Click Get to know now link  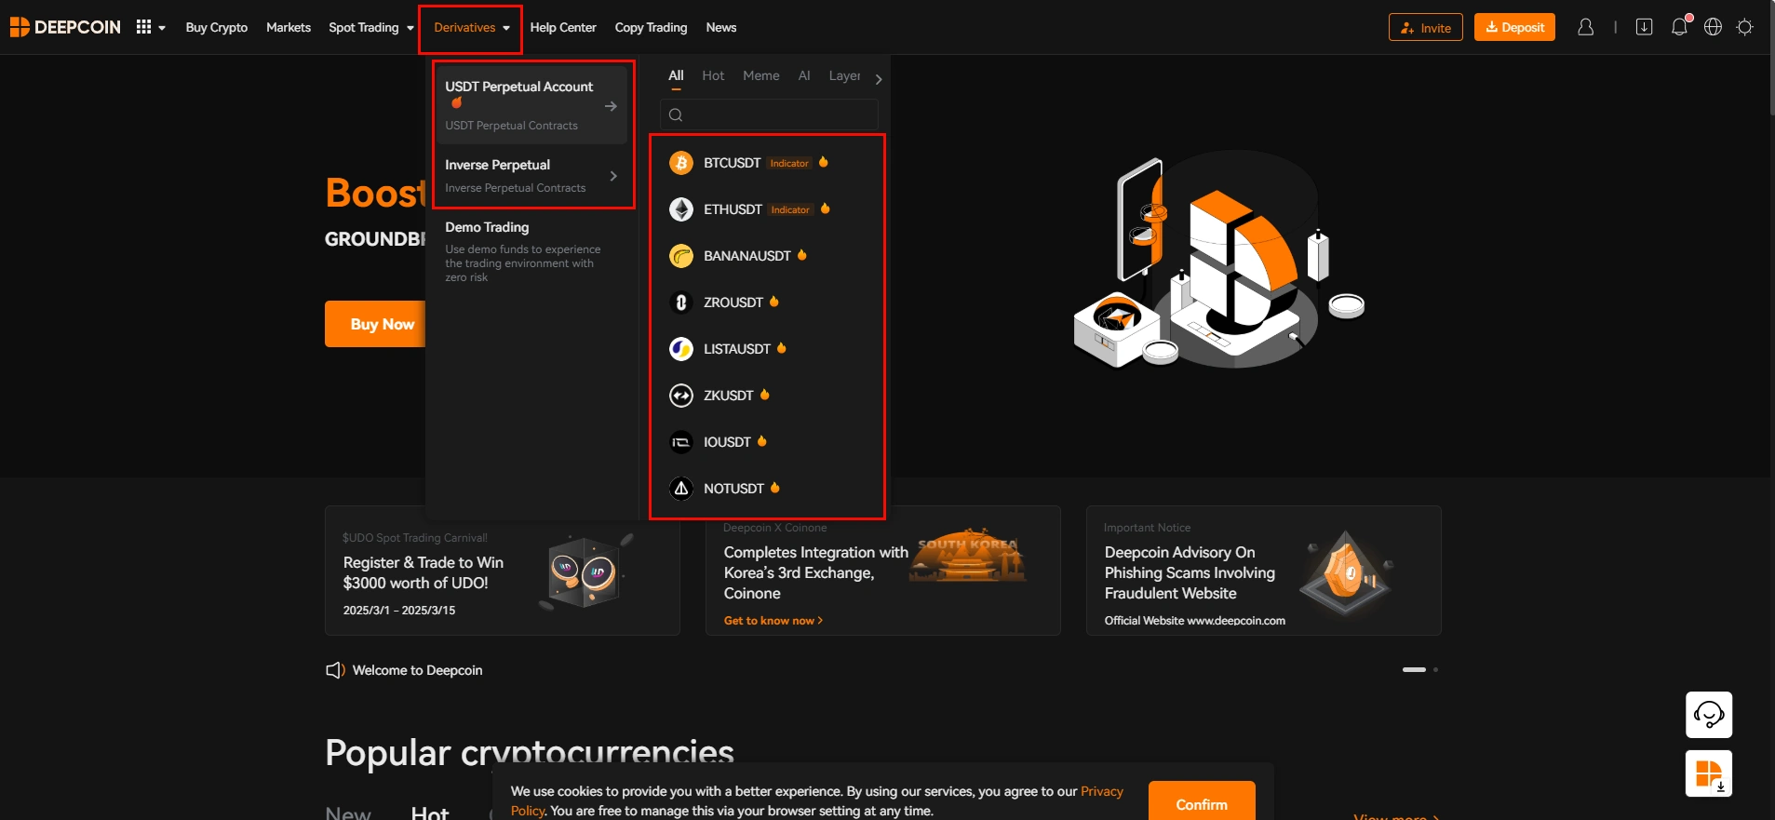773,621
